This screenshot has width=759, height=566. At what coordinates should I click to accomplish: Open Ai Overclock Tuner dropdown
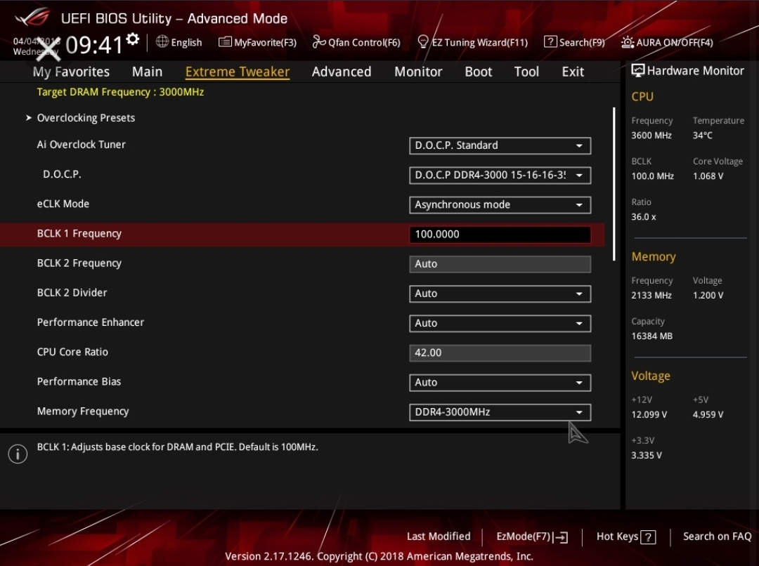(x=500, y=145)
